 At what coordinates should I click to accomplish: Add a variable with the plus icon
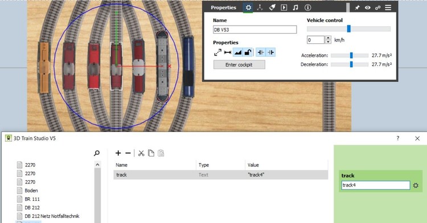pos(118,153)
